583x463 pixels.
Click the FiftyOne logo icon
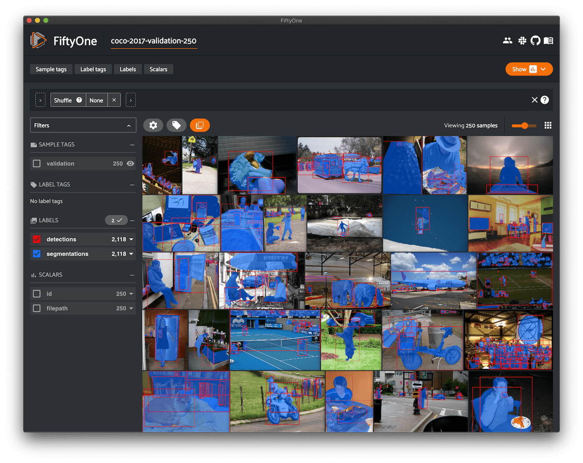click(x=38, y=40)
